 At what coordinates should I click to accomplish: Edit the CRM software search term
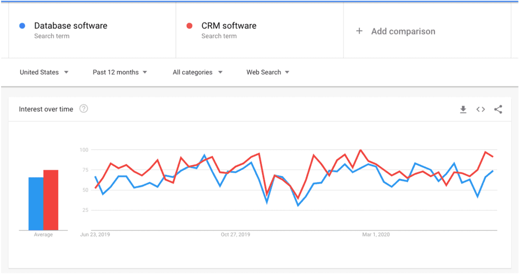(x=229, y=26)
